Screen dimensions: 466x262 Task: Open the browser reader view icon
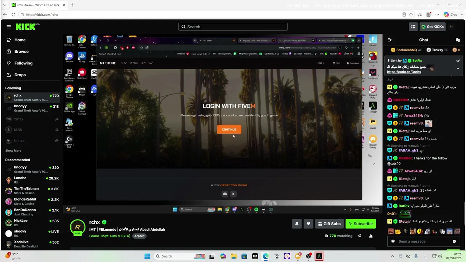click(x=404, y=15)
